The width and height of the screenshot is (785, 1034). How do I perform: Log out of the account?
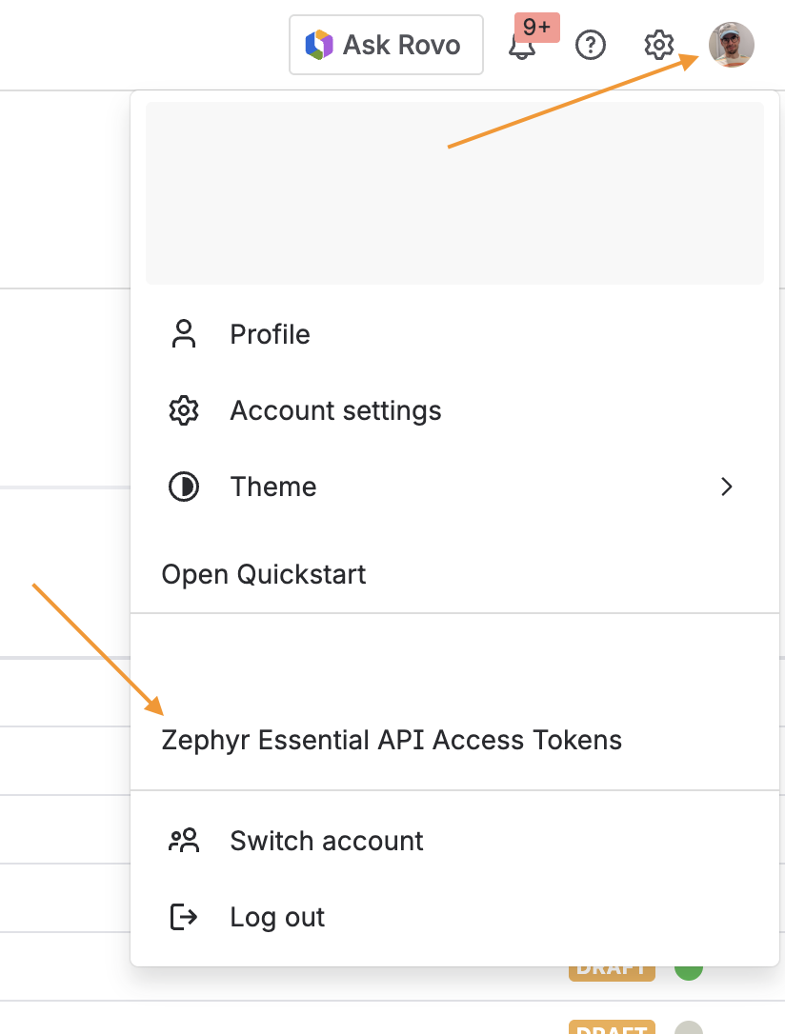(276, 917)
